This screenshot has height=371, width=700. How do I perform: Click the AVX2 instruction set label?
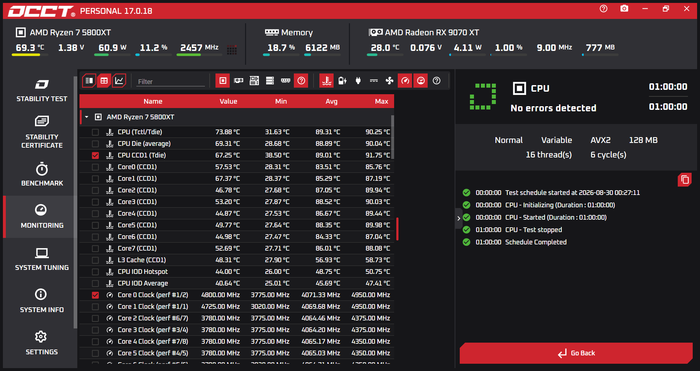[x=600, y=140]
